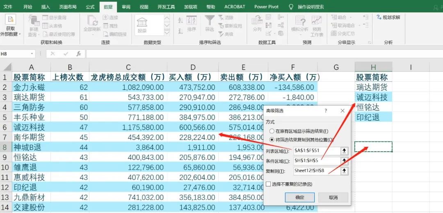Click 组合 in the outline group
The width and height of the screenshot is (443, 213).
[x=339, y=17]
